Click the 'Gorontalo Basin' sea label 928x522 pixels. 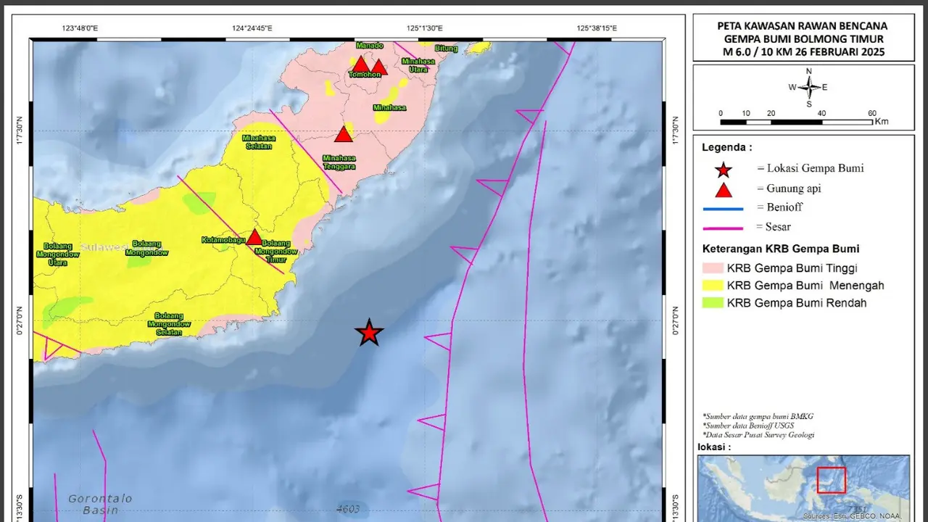pyautogui.click(x=100, y=504)
